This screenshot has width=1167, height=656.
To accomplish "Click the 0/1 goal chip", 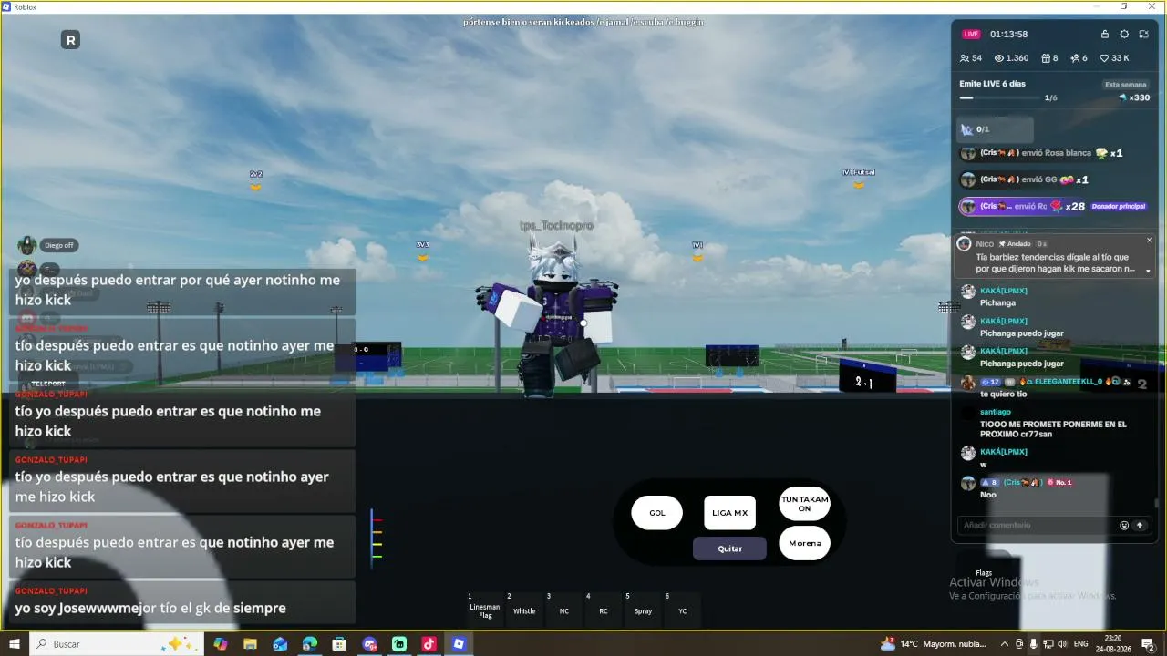I will (995, 129).
